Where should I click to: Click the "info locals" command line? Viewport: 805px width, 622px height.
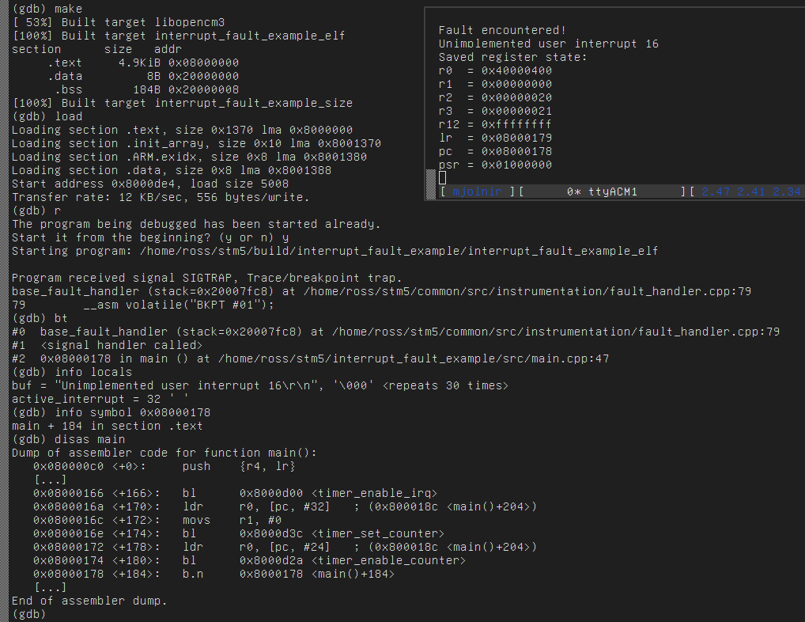coord(93,372)
